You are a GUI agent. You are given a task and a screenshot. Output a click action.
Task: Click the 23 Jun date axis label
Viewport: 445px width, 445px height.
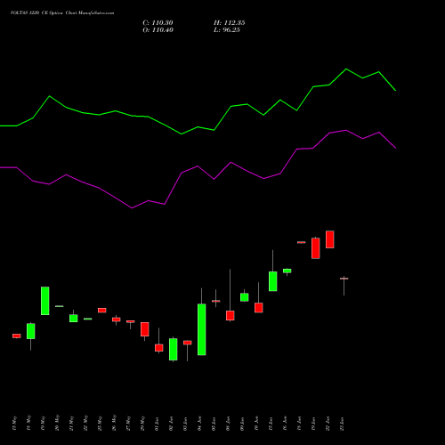pos(343,424)
